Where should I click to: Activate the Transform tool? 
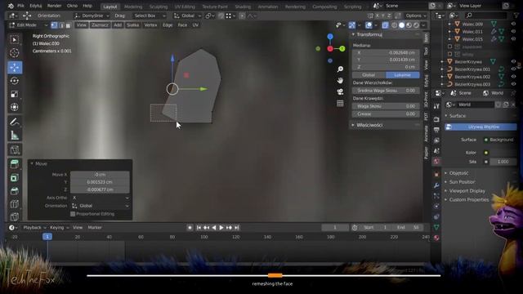(15, 107)
